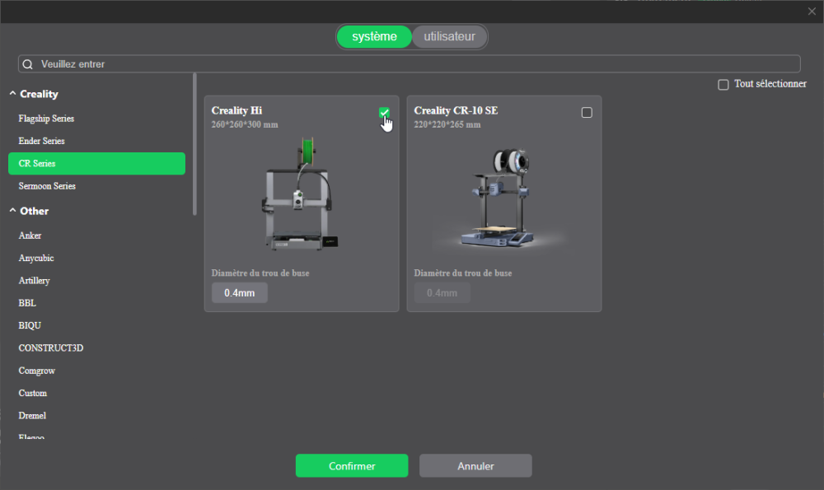This screenshot has width=824, height=490.
Task: Select CONSTRUCT3D brand
Action: pyautogui.click(x=96, y=348)
